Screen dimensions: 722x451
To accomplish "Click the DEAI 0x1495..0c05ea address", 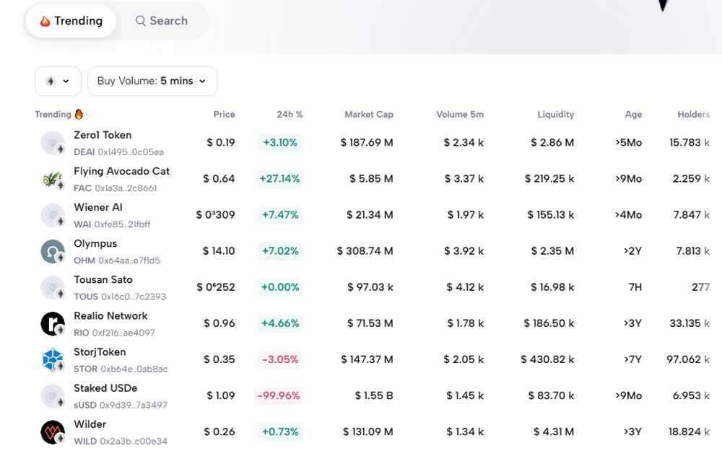I will pyautogui.click(x=119, y=152).
